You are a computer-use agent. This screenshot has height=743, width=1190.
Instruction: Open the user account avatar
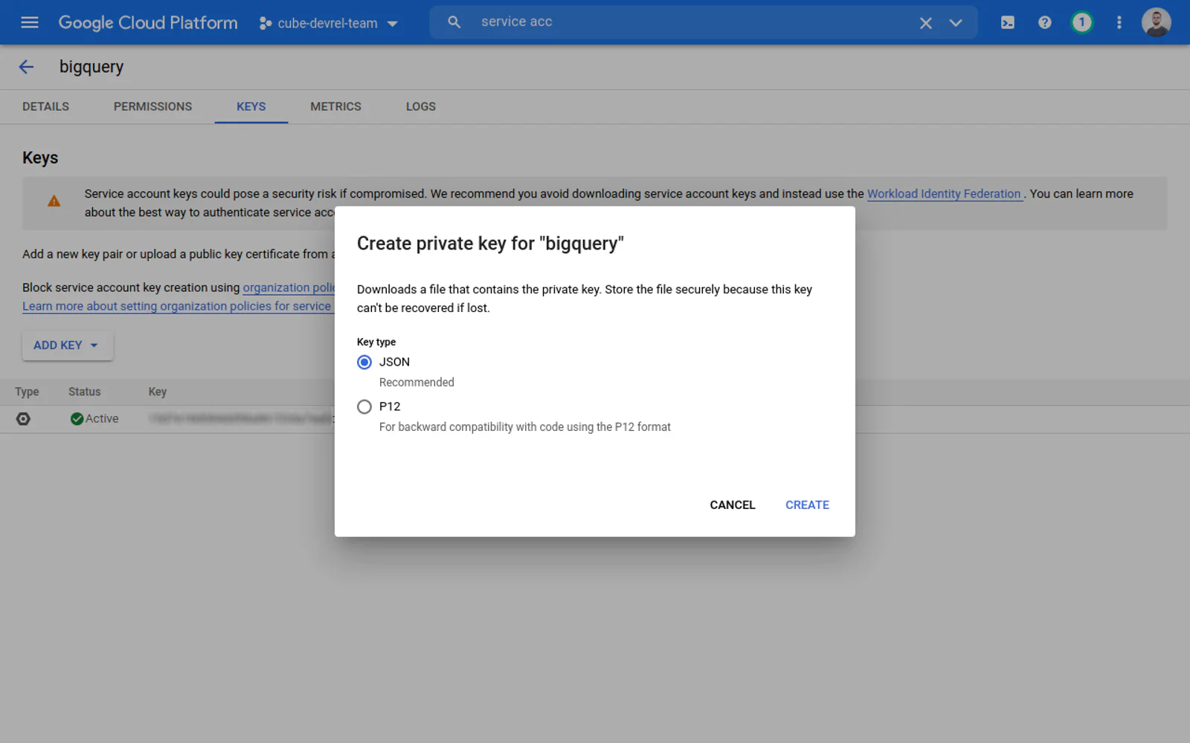click(x=1157, y=22)
